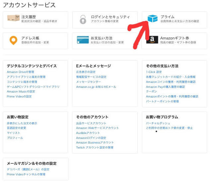Open Prime Videoの設定 link

19,96
